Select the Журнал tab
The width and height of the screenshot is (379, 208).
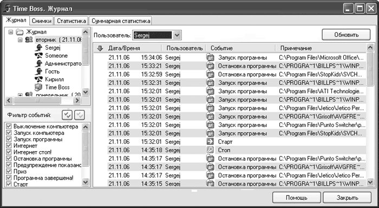pyautogui.click(x=16, y=20)
